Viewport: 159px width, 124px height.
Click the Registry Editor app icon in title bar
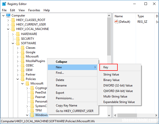tap(4, 4)
